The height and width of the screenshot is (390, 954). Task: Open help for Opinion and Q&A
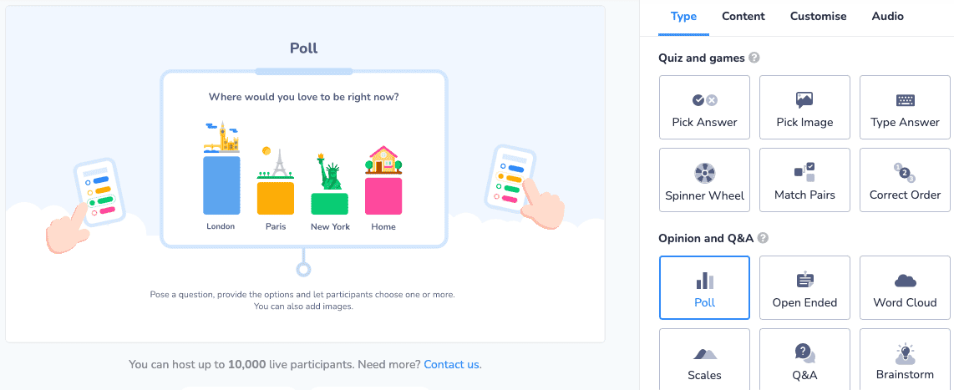point(763,239)
